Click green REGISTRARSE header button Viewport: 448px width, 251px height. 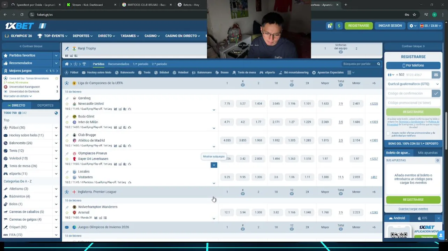[x=359, y=26]
